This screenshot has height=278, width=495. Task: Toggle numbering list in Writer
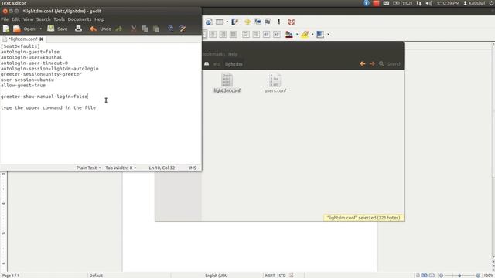(246, 34)
